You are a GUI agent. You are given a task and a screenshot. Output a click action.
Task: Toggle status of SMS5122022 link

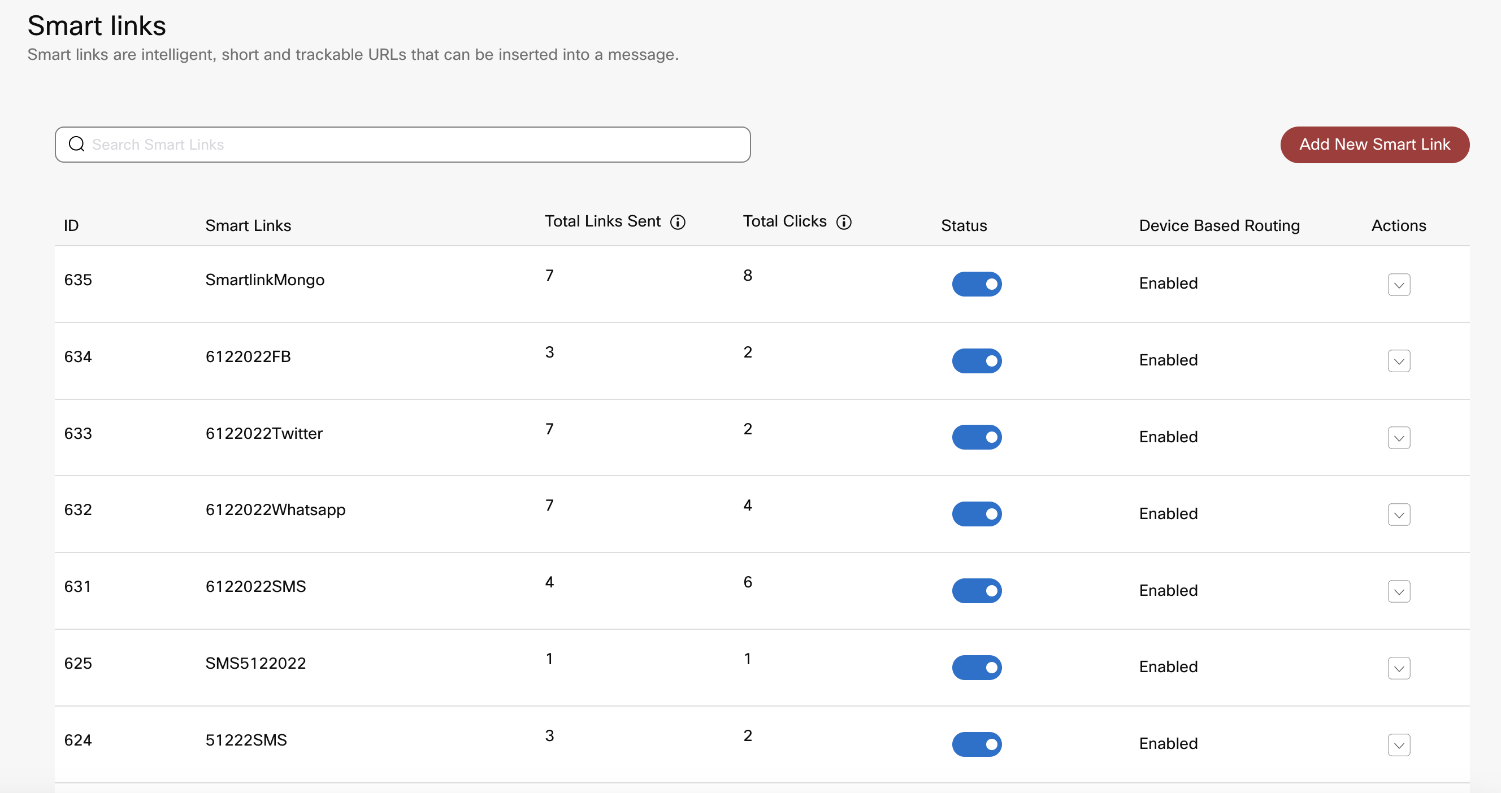[977, 667]
